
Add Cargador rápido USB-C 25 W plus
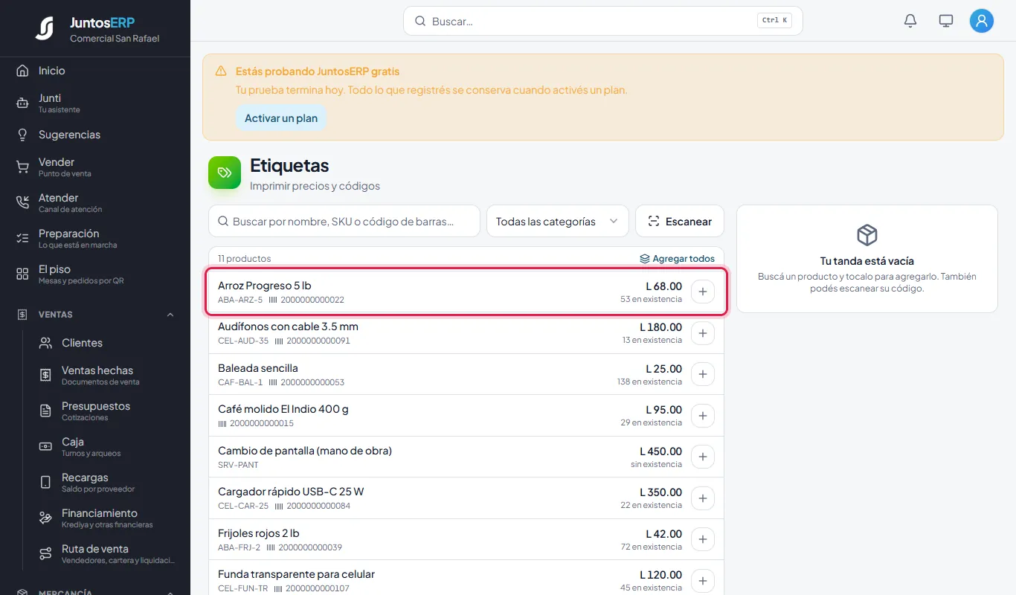703,498
